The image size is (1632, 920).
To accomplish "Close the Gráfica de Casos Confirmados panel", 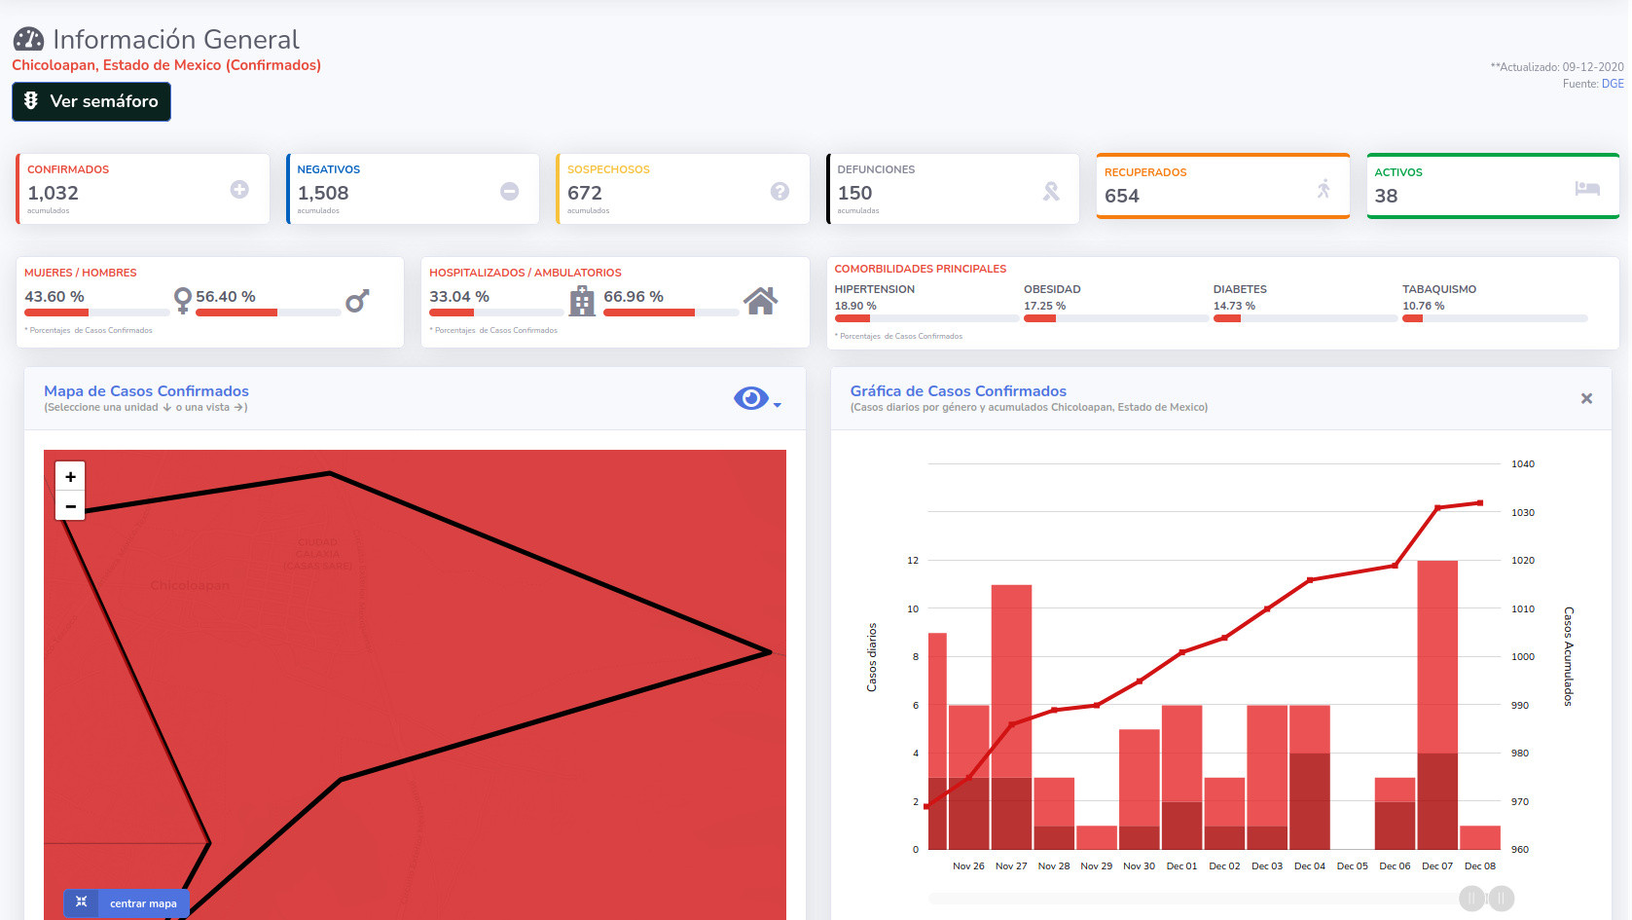I will pos(1586,398).
